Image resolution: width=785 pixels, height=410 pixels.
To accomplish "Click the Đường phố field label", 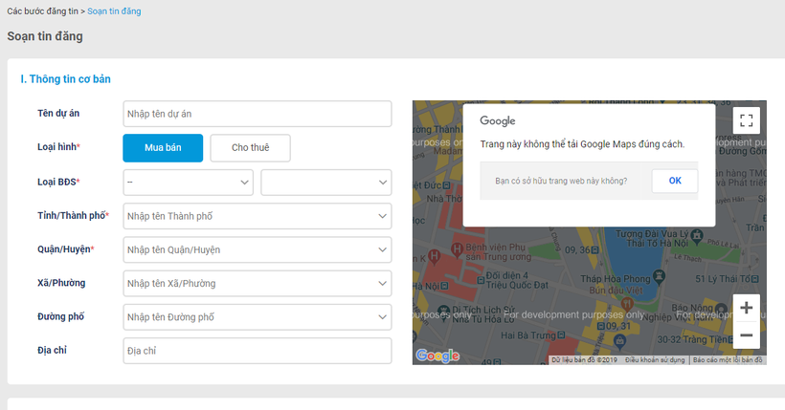I will coord(60,316).
